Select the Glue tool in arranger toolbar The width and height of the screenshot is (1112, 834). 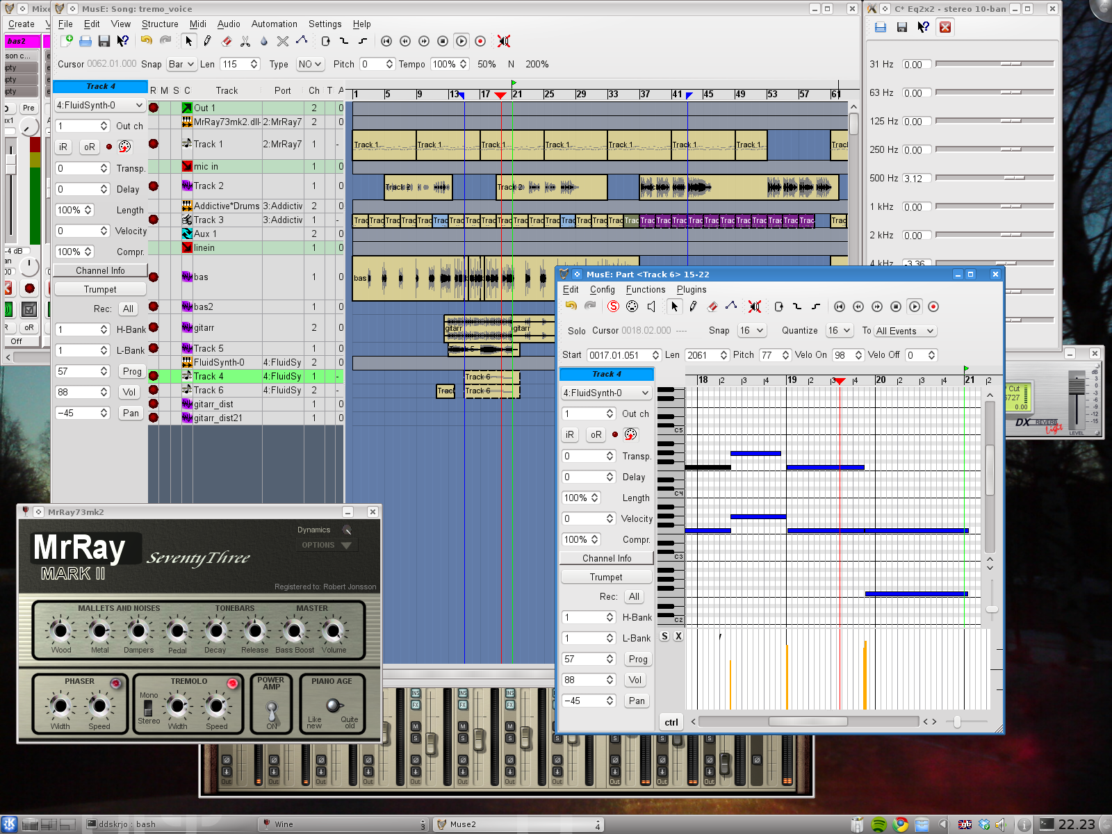click(x=264, y=42)
